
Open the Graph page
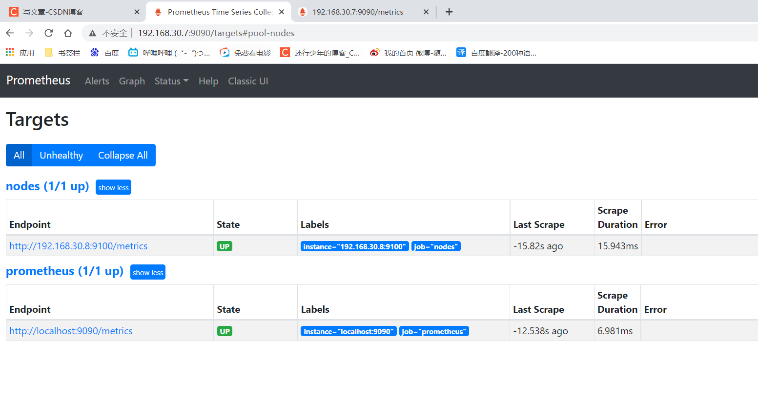click(132, 81)
